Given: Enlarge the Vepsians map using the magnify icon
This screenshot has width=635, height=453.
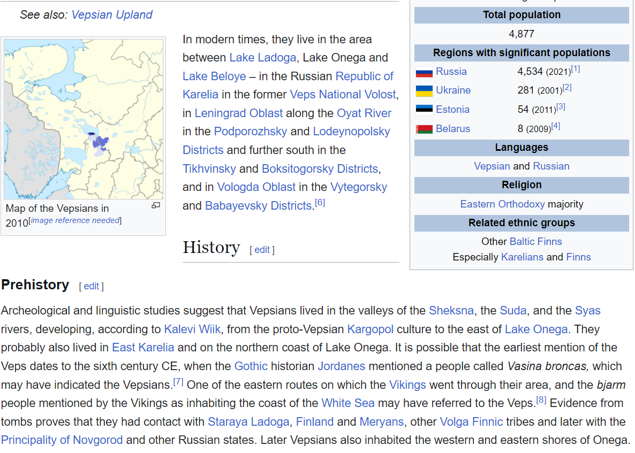Looking at the screenshot, I should tap(155, 205).
